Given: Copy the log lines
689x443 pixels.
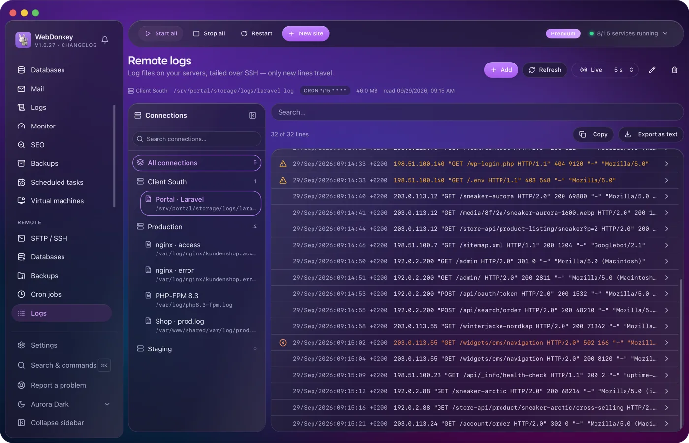Looking at the screenshot, I should pos(594,134).
